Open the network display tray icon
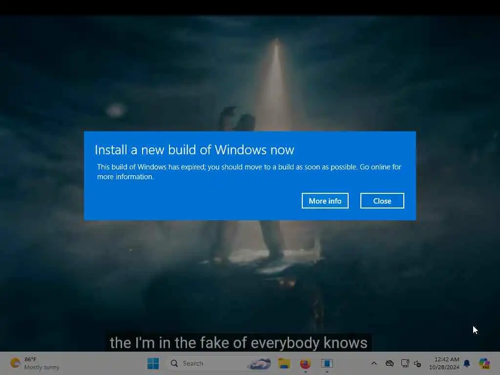This screenshot has height=375, width=500. 405,363
